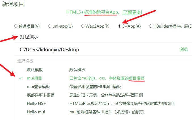The height and width of the screenshot is (120, 192).
Task: Click description mui前端框架各种UI控件（如按钮）的展示
Action: 107,112
